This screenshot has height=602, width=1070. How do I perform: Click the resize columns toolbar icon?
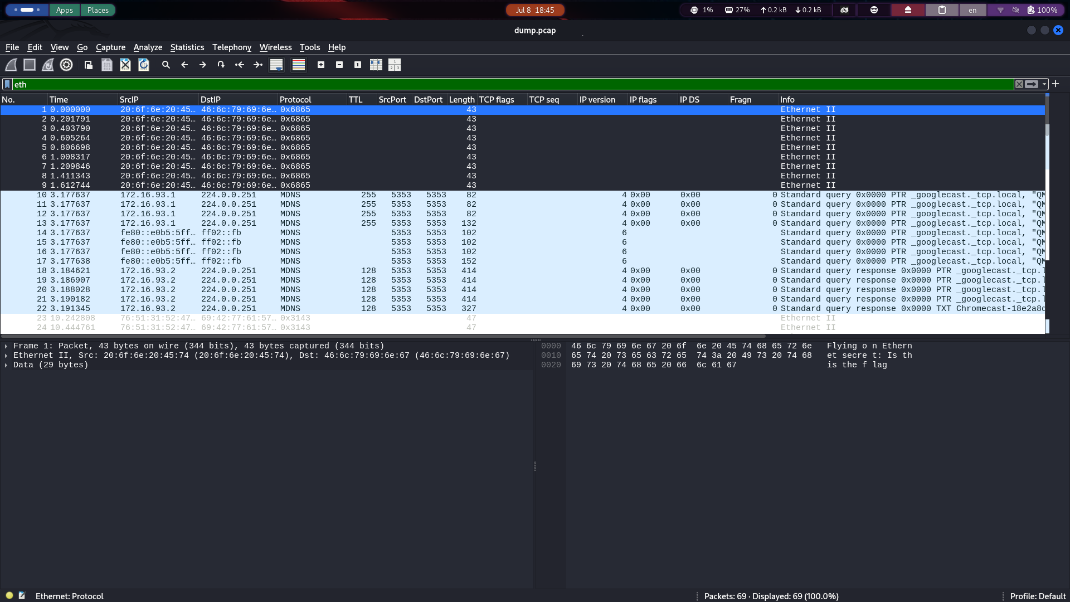coord(376,65)
